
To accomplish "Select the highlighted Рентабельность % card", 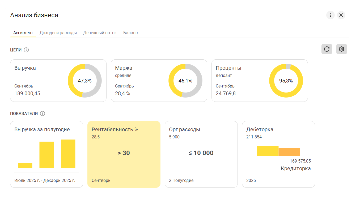I will click(124, 154).
